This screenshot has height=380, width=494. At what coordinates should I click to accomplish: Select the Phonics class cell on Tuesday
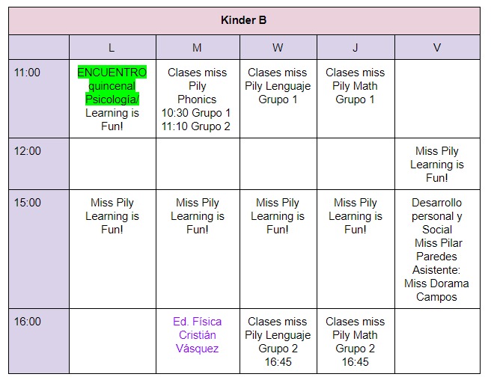[198, 99]
